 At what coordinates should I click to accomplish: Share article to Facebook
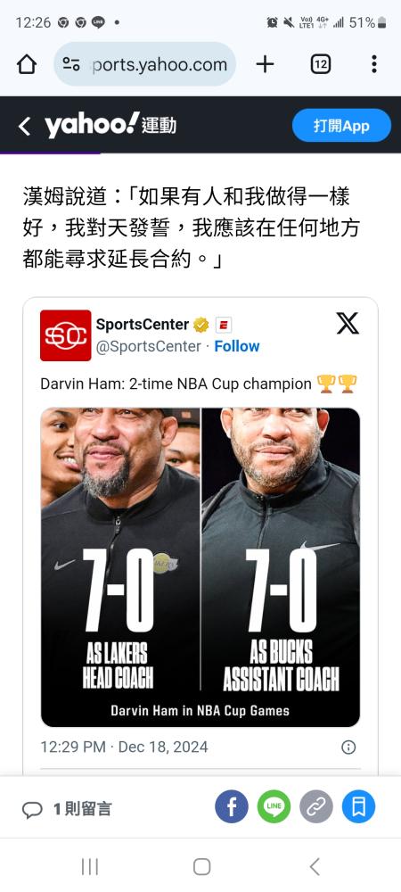pos(231,806)
